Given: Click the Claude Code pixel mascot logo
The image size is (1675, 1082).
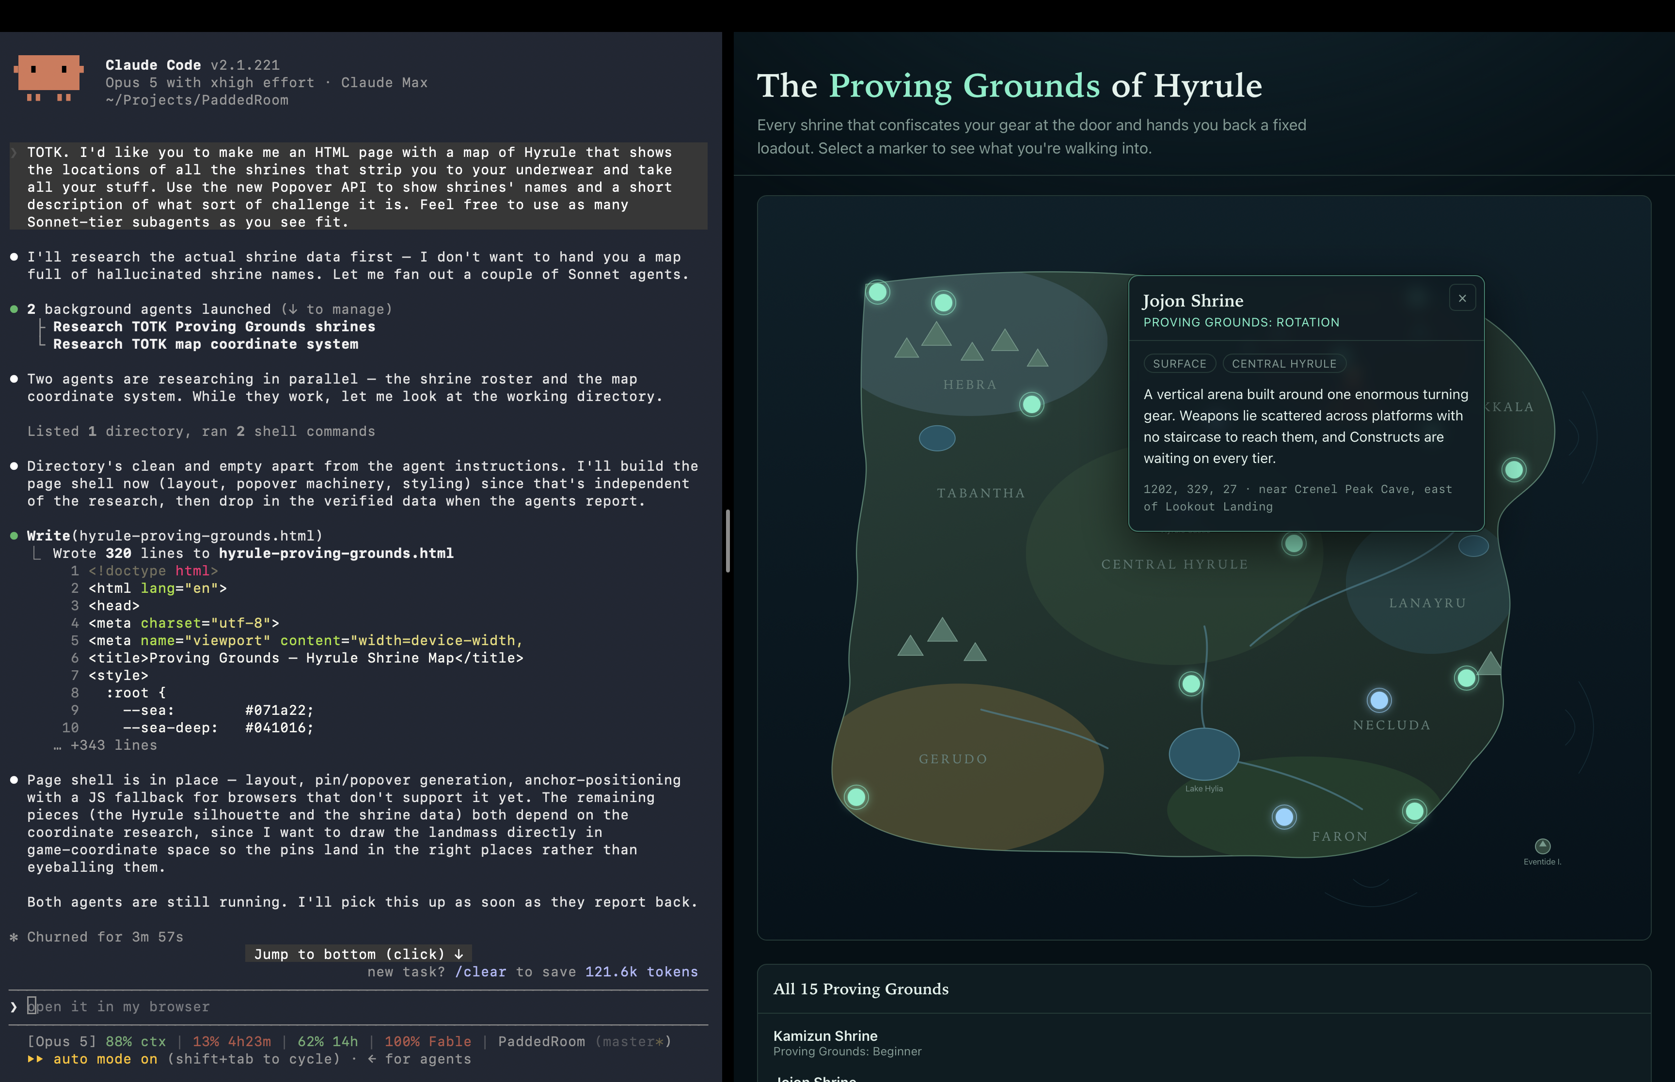Looking at the screenshot, I should click(x=48, y=78).
